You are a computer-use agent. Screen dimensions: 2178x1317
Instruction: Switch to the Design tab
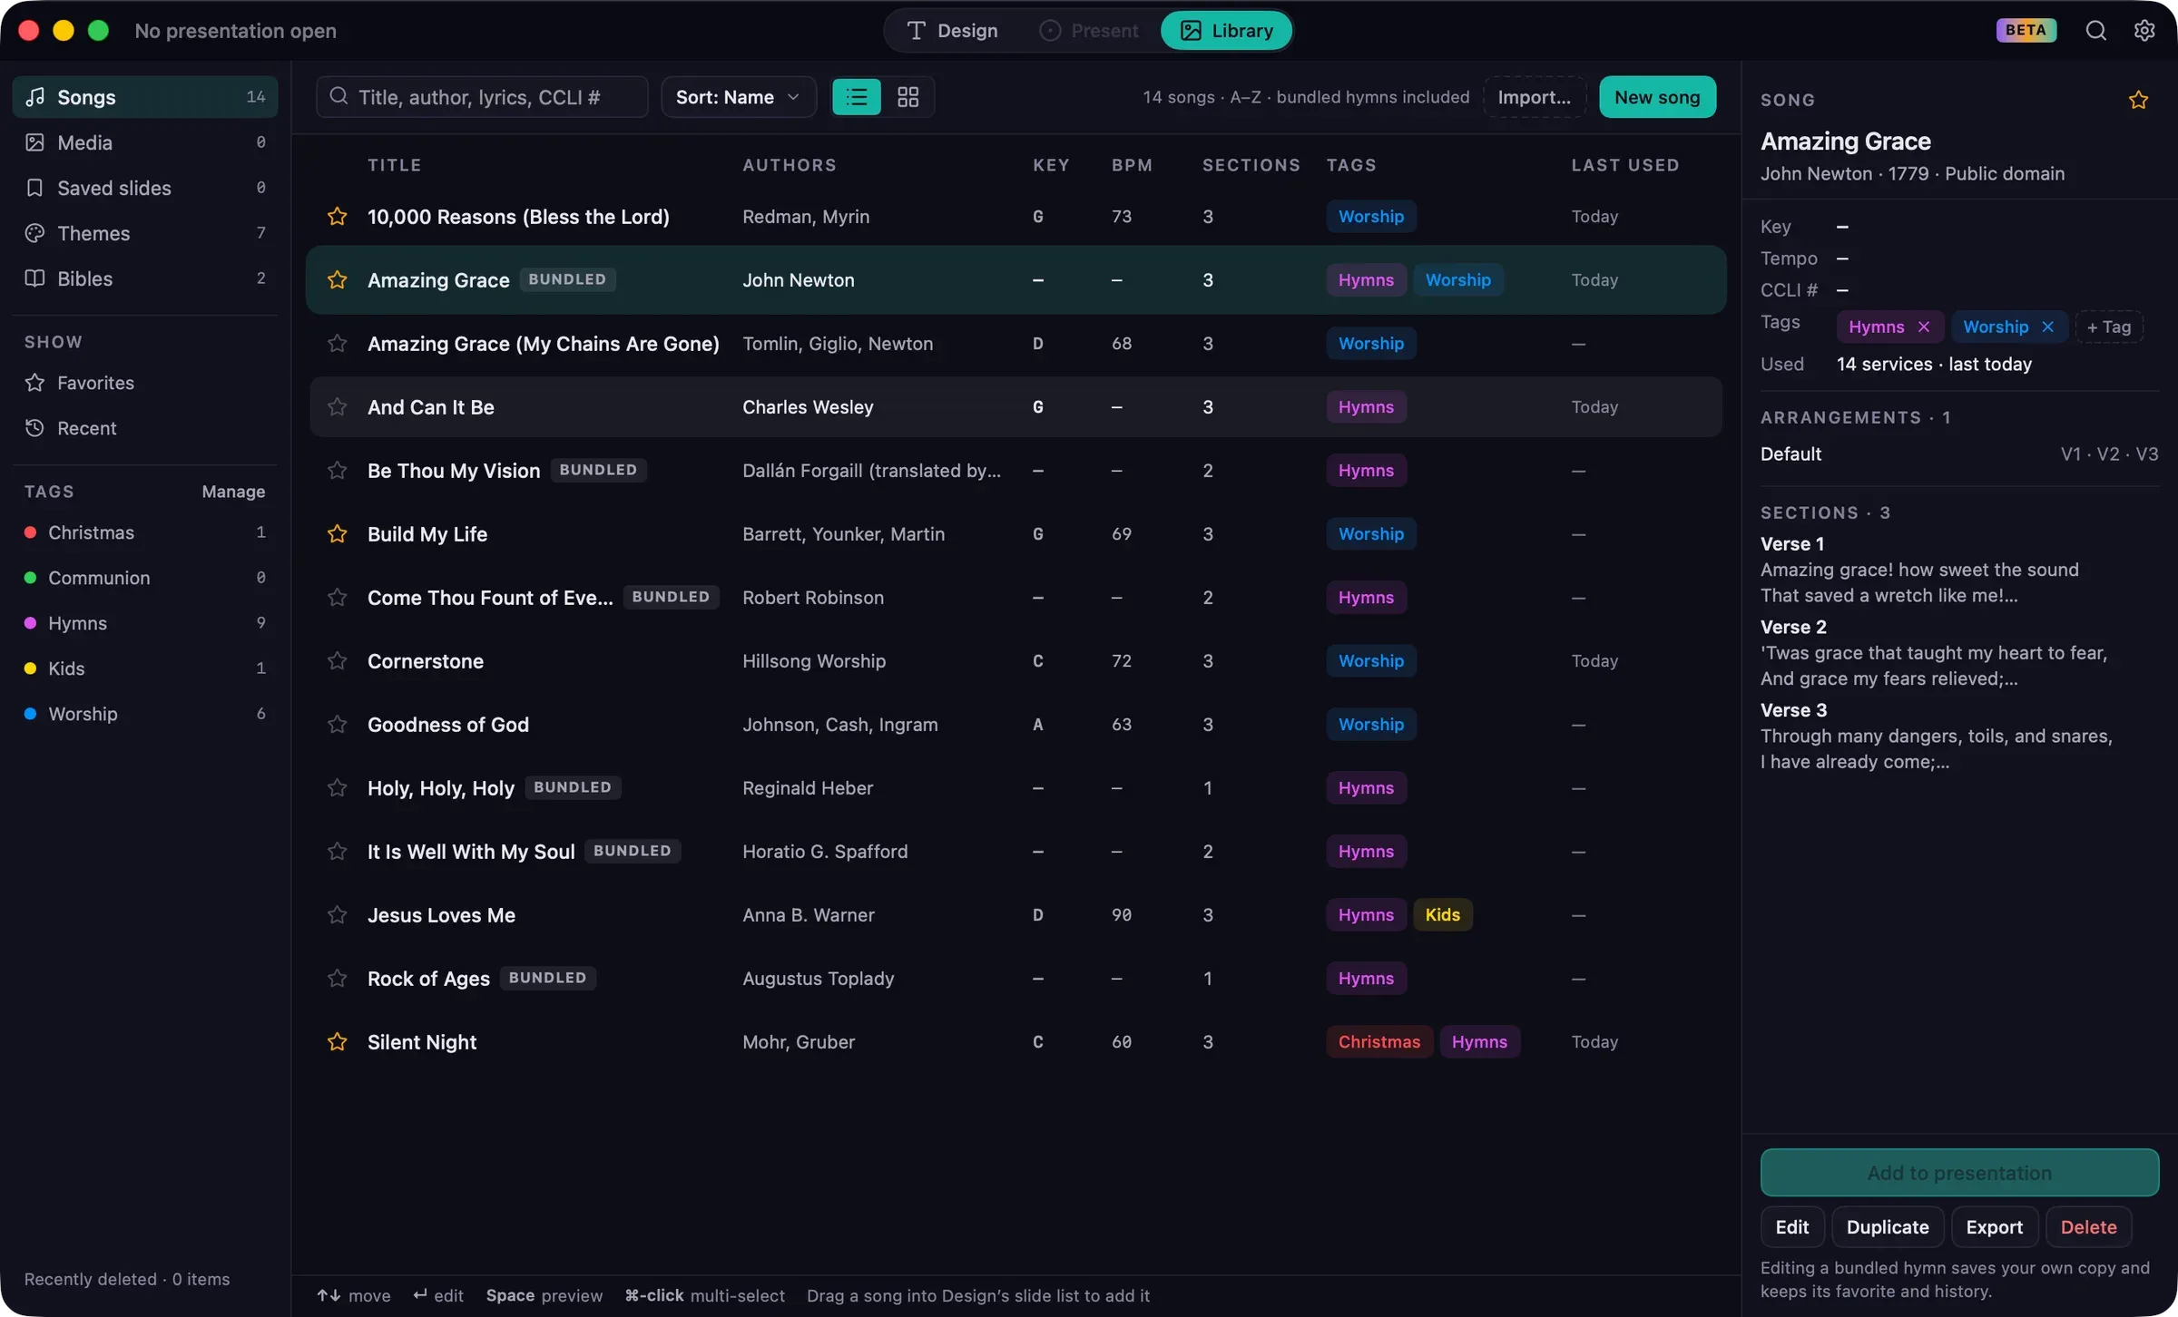pos(952,31)
